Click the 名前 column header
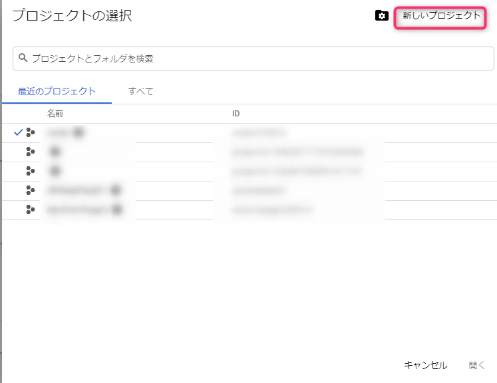The image size is (497, 383). 55,114
